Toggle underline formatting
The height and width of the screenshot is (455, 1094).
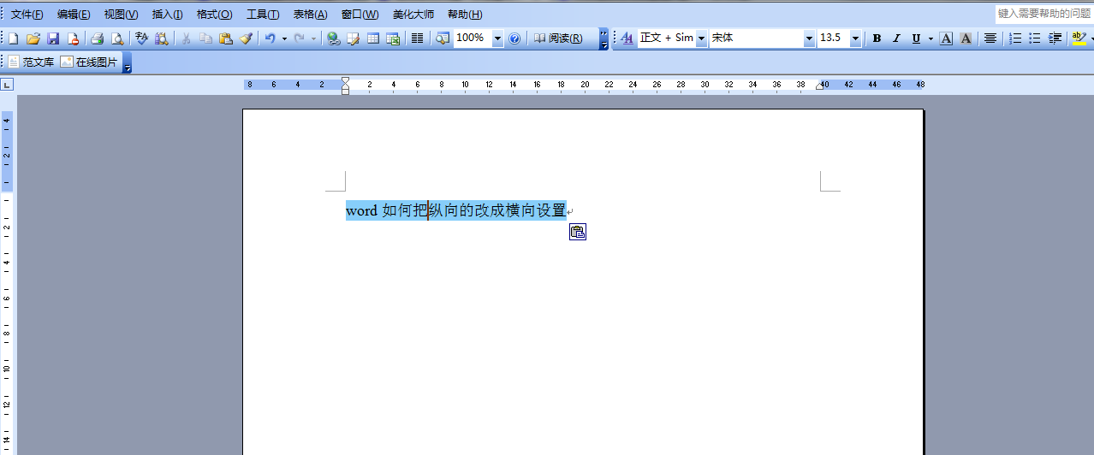916,38
